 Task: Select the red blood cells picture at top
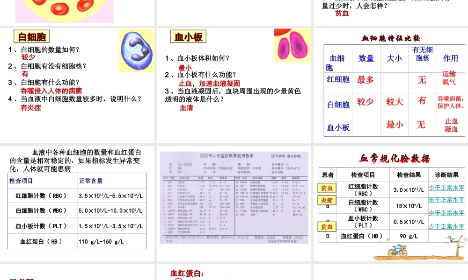click(x=64, y=11)
